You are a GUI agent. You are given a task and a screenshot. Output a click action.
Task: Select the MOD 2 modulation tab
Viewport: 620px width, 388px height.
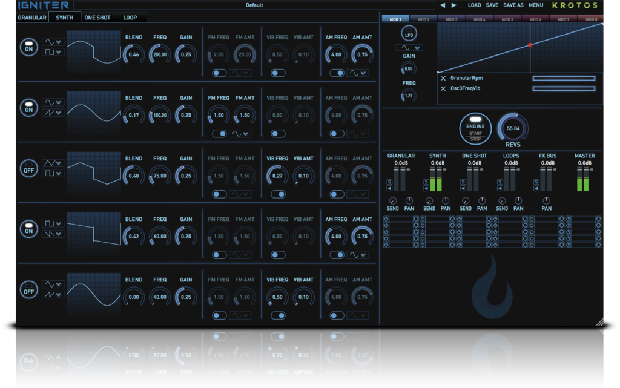[x=423, y=19]
